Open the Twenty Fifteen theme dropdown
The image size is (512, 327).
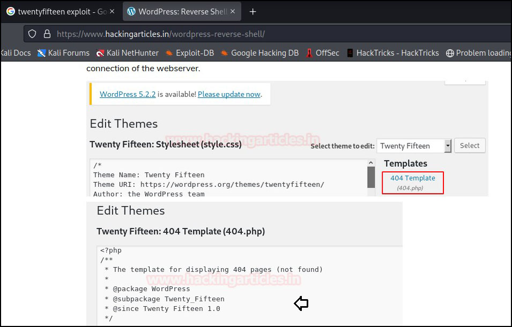414,146
